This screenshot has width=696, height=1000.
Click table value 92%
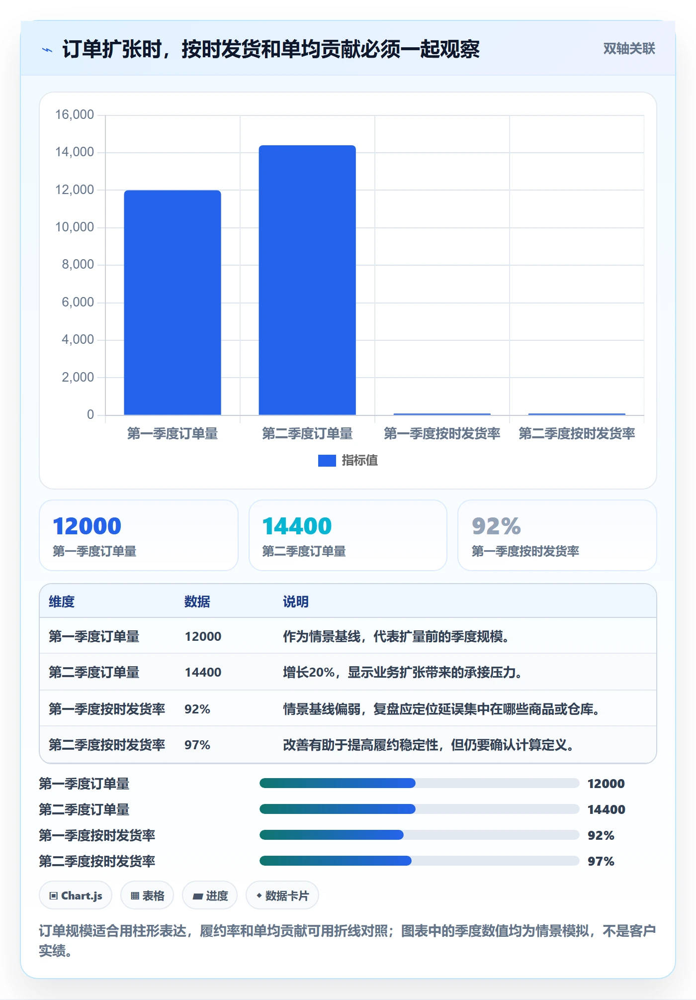tap(197, 709)
